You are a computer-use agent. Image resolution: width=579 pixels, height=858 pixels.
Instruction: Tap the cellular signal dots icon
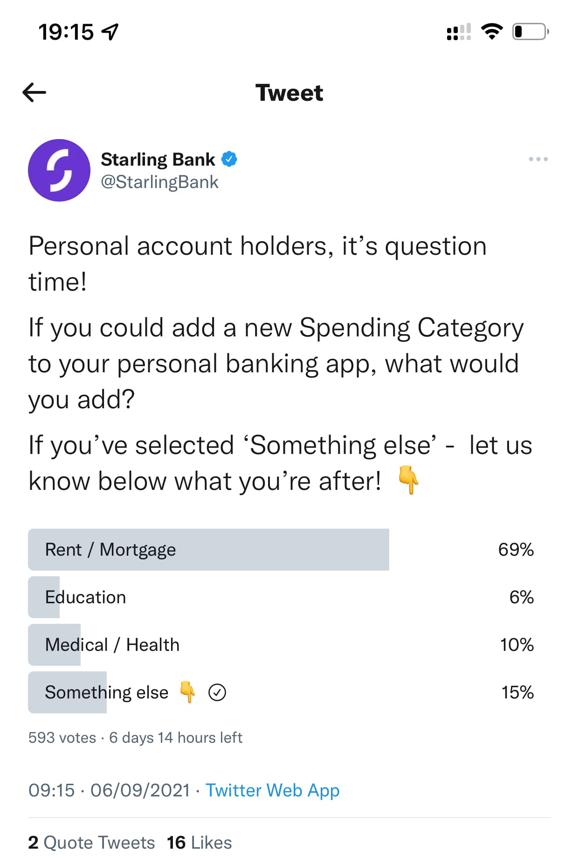click(x=458, y=32)
